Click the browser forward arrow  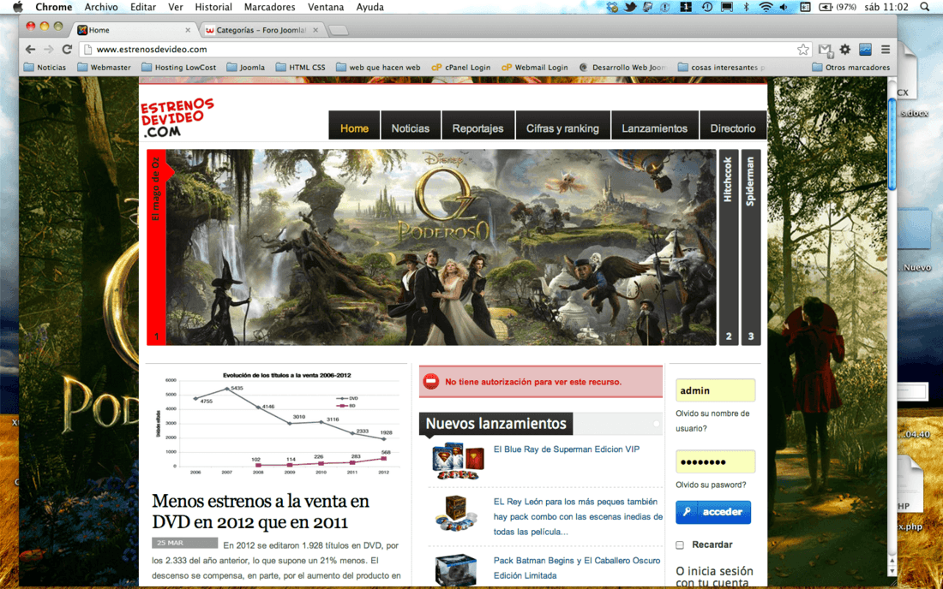[x=49, y=50]
